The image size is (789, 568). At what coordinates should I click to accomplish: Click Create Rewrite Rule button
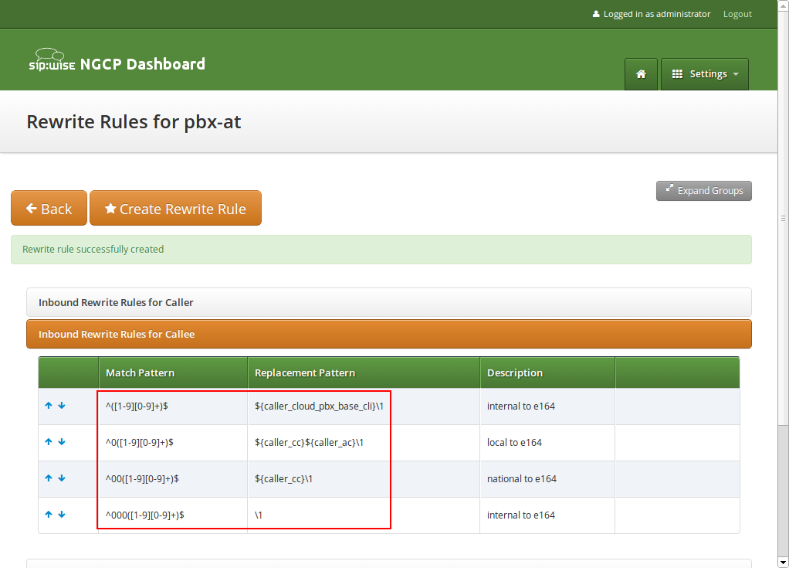point(175,209)
